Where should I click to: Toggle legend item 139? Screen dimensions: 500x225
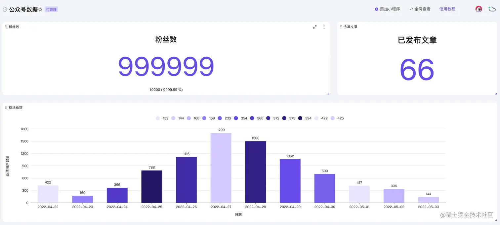(162, 118)
